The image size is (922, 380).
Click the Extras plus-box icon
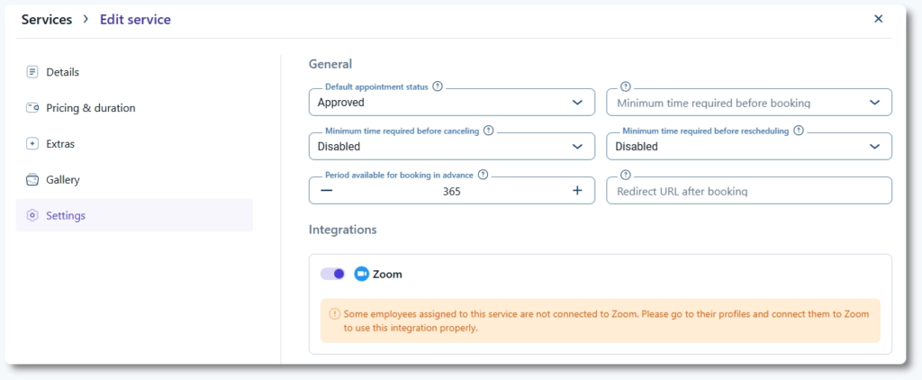pos(32,144)
